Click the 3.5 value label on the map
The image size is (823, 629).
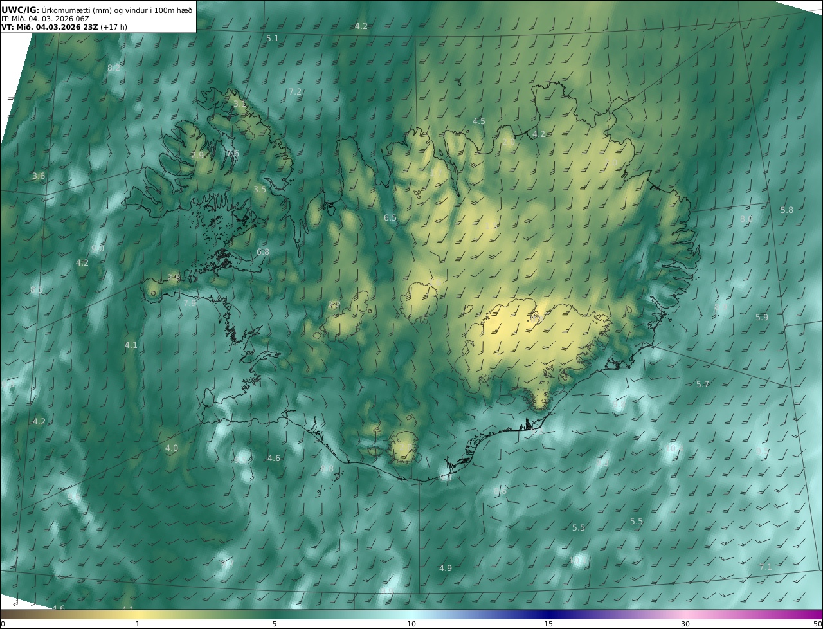(260, 190)
